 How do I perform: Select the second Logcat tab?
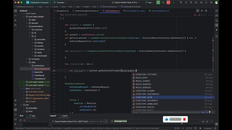point(65,116)
